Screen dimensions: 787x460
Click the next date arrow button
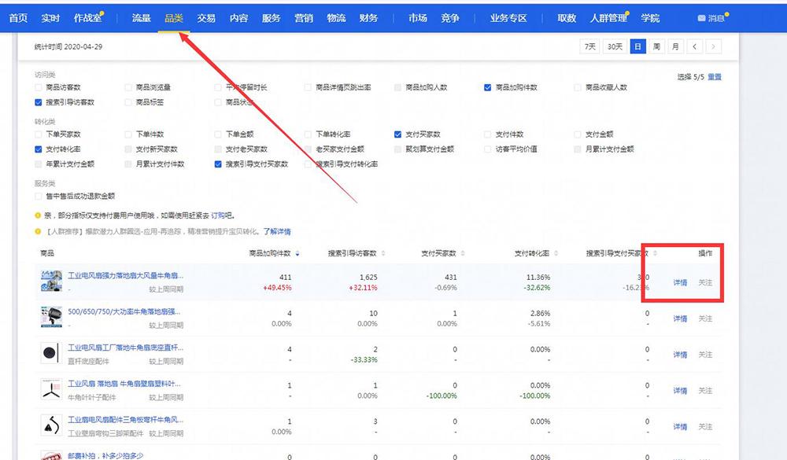pyautogui.click(x=714, y=46)
